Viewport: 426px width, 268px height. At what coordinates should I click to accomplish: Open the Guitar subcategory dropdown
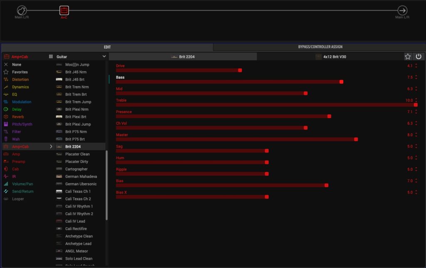point(104,57)
